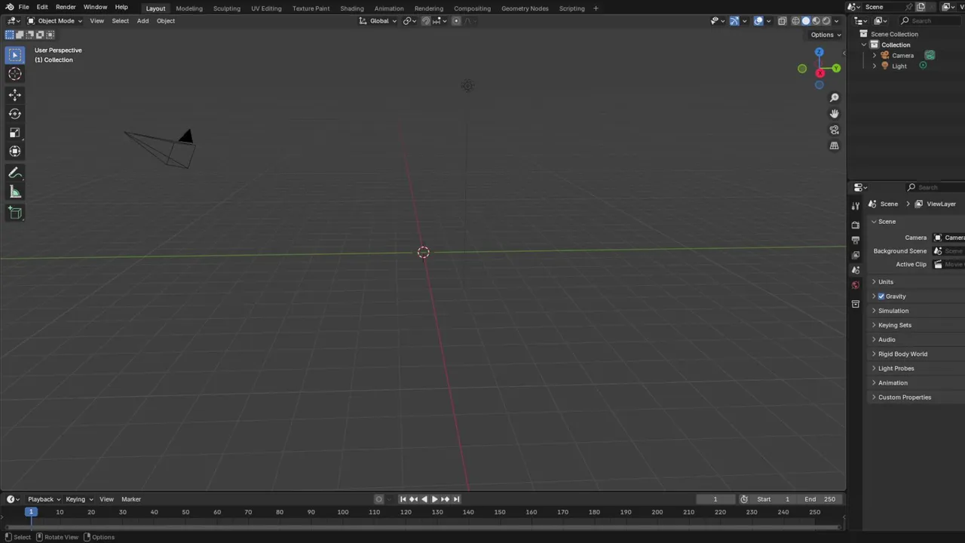Click the Camera field in Scene panel
The image size is (965, 543).
948,238
